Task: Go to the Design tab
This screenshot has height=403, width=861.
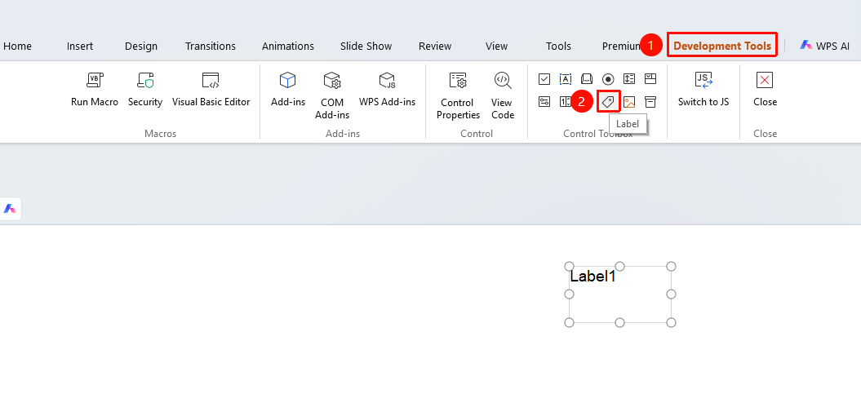Action: (141, 46)
